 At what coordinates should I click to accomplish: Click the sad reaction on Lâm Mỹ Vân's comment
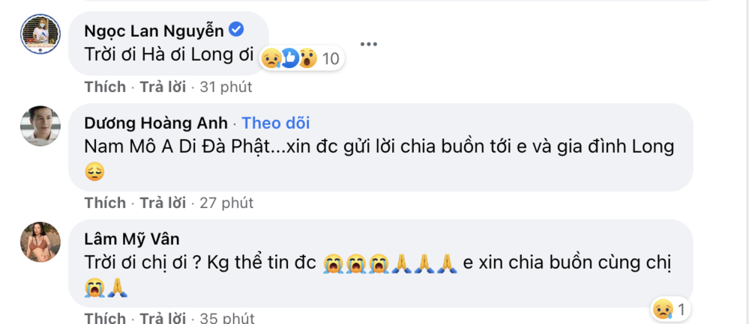pos(661,308)
